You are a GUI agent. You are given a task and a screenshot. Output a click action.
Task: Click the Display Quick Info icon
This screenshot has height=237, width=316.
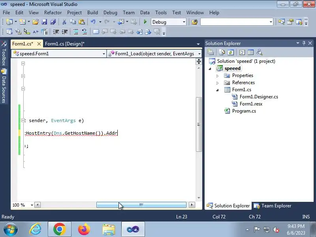pyautogui.click(x=27, y=32)
